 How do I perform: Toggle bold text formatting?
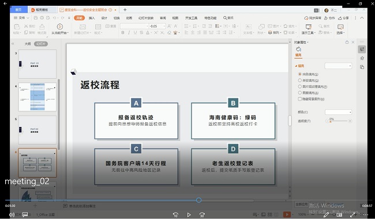pos(123,32)
